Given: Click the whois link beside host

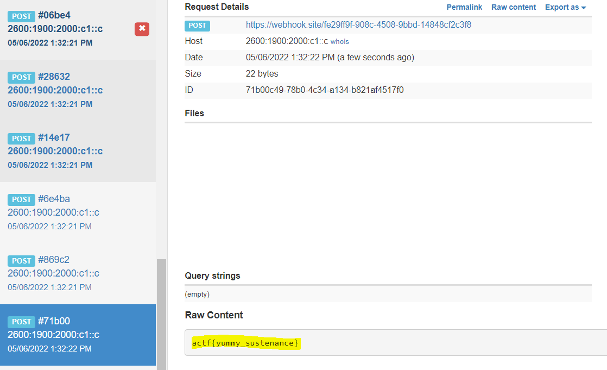Looking at the screenshot, I should (340, 42).
